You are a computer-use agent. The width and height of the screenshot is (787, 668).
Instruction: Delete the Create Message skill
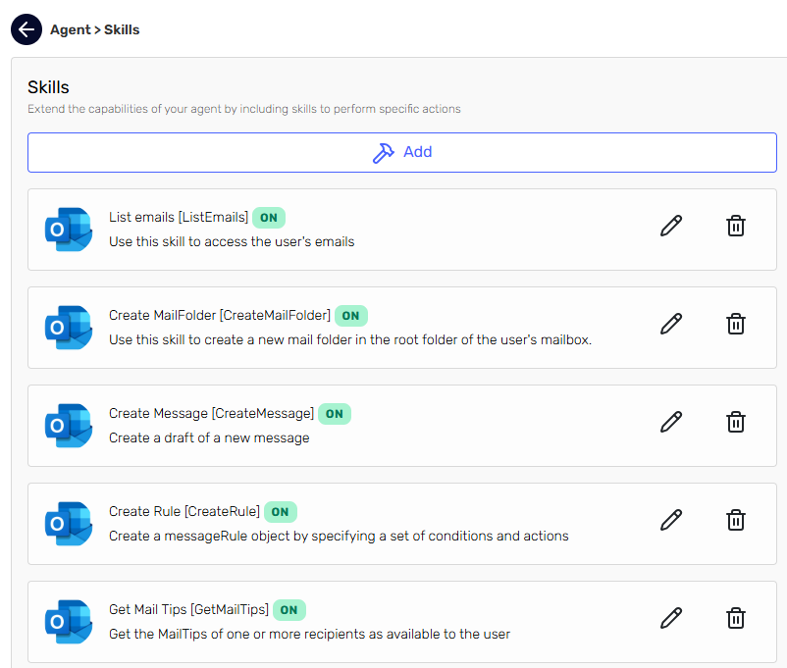735,422
